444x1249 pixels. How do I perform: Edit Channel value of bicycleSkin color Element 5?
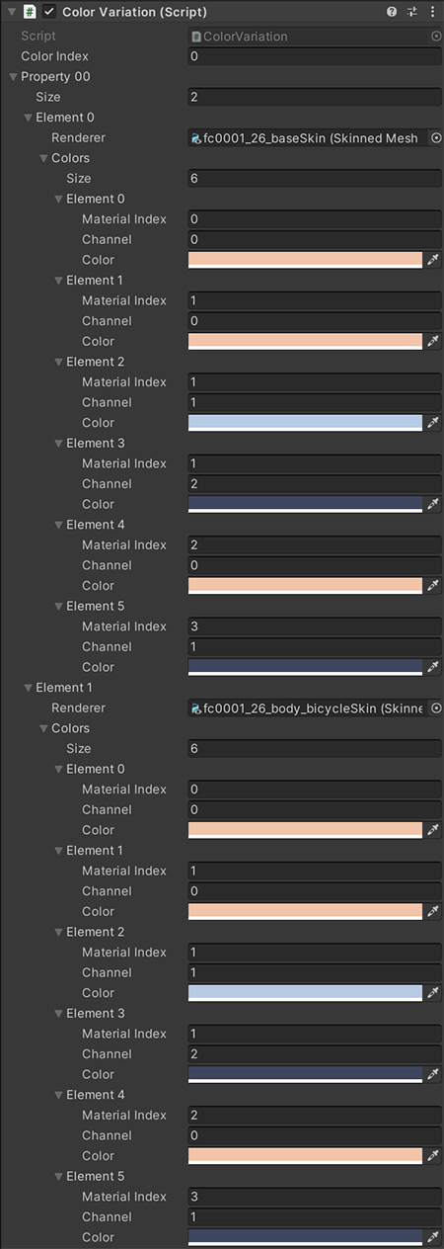click(315, 1216)
